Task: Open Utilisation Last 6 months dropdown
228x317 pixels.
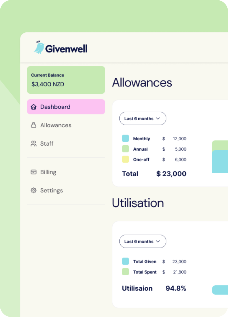Action: pyautogui.click(x=143, y=242)
